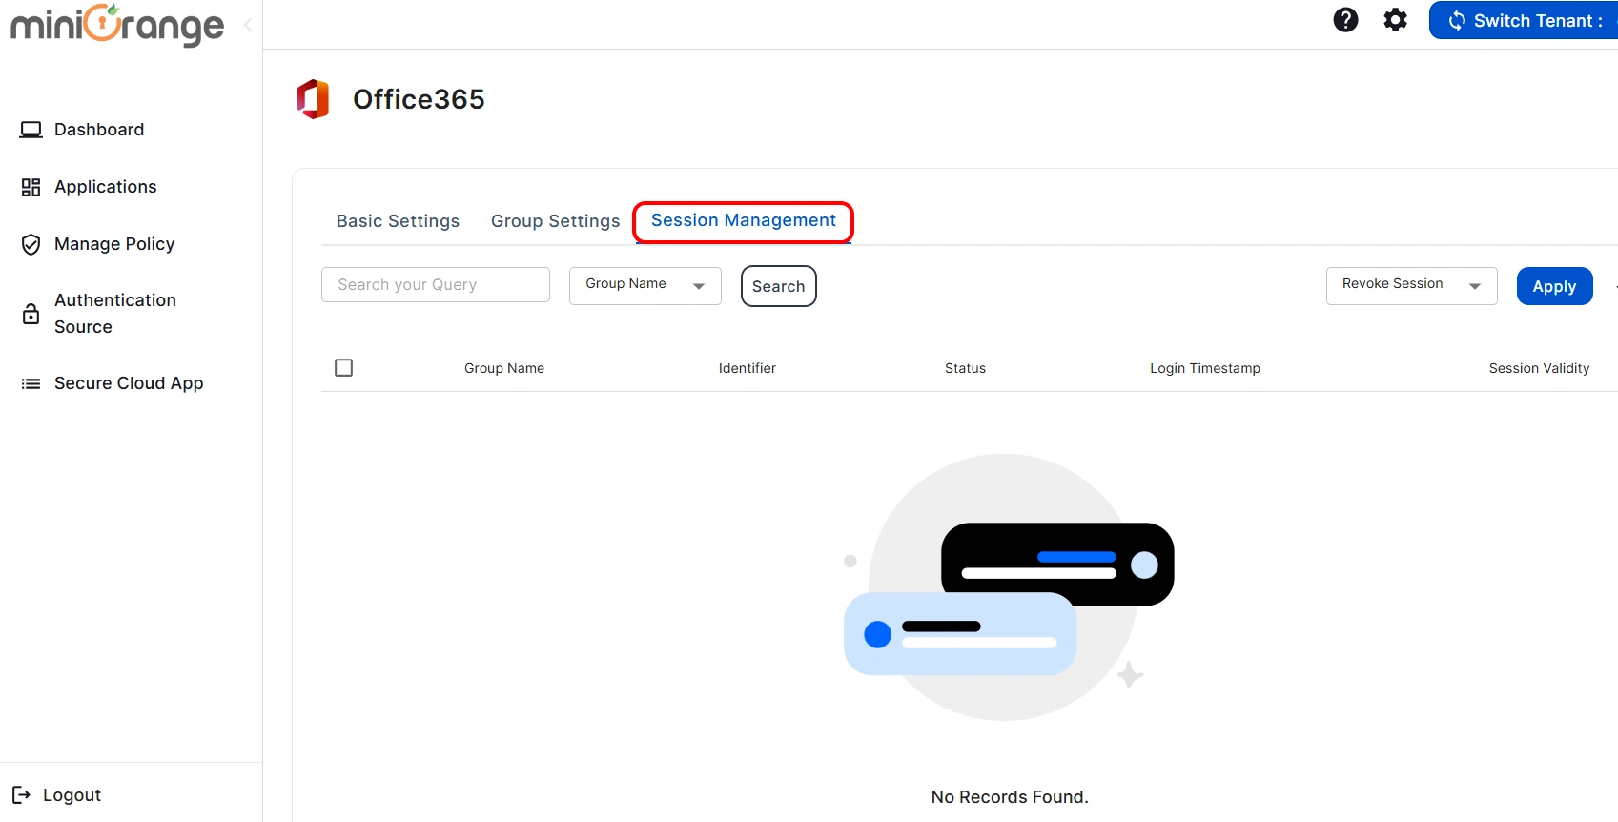Open Authentication Source from the sidebar
The height and width of the screenshot is (822, 1618).
coord(115,314)
